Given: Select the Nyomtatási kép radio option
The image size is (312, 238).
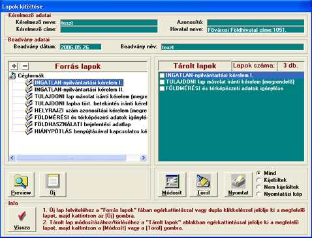Looking at the screenshot, I should point(258,194).
